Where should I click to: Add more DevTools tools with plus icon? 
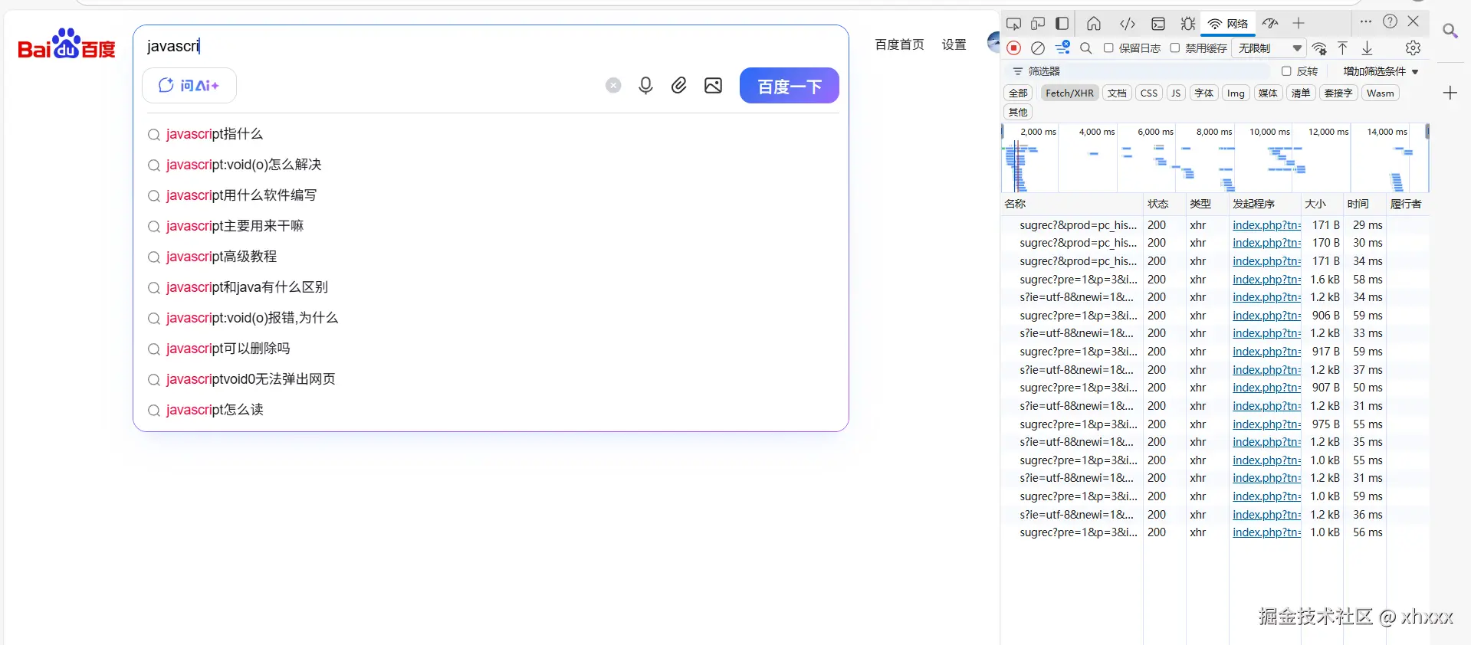click(x=1299, y=24)
